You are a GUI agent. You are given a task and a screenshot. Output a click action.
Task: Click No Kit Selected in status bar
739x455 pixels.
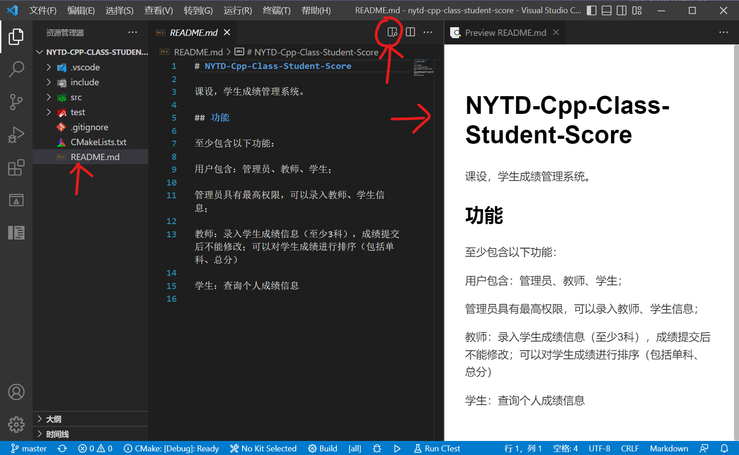coord(263,448)
